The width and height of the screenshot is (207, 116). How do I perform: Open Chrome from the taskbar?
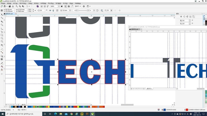click(71, 114)
